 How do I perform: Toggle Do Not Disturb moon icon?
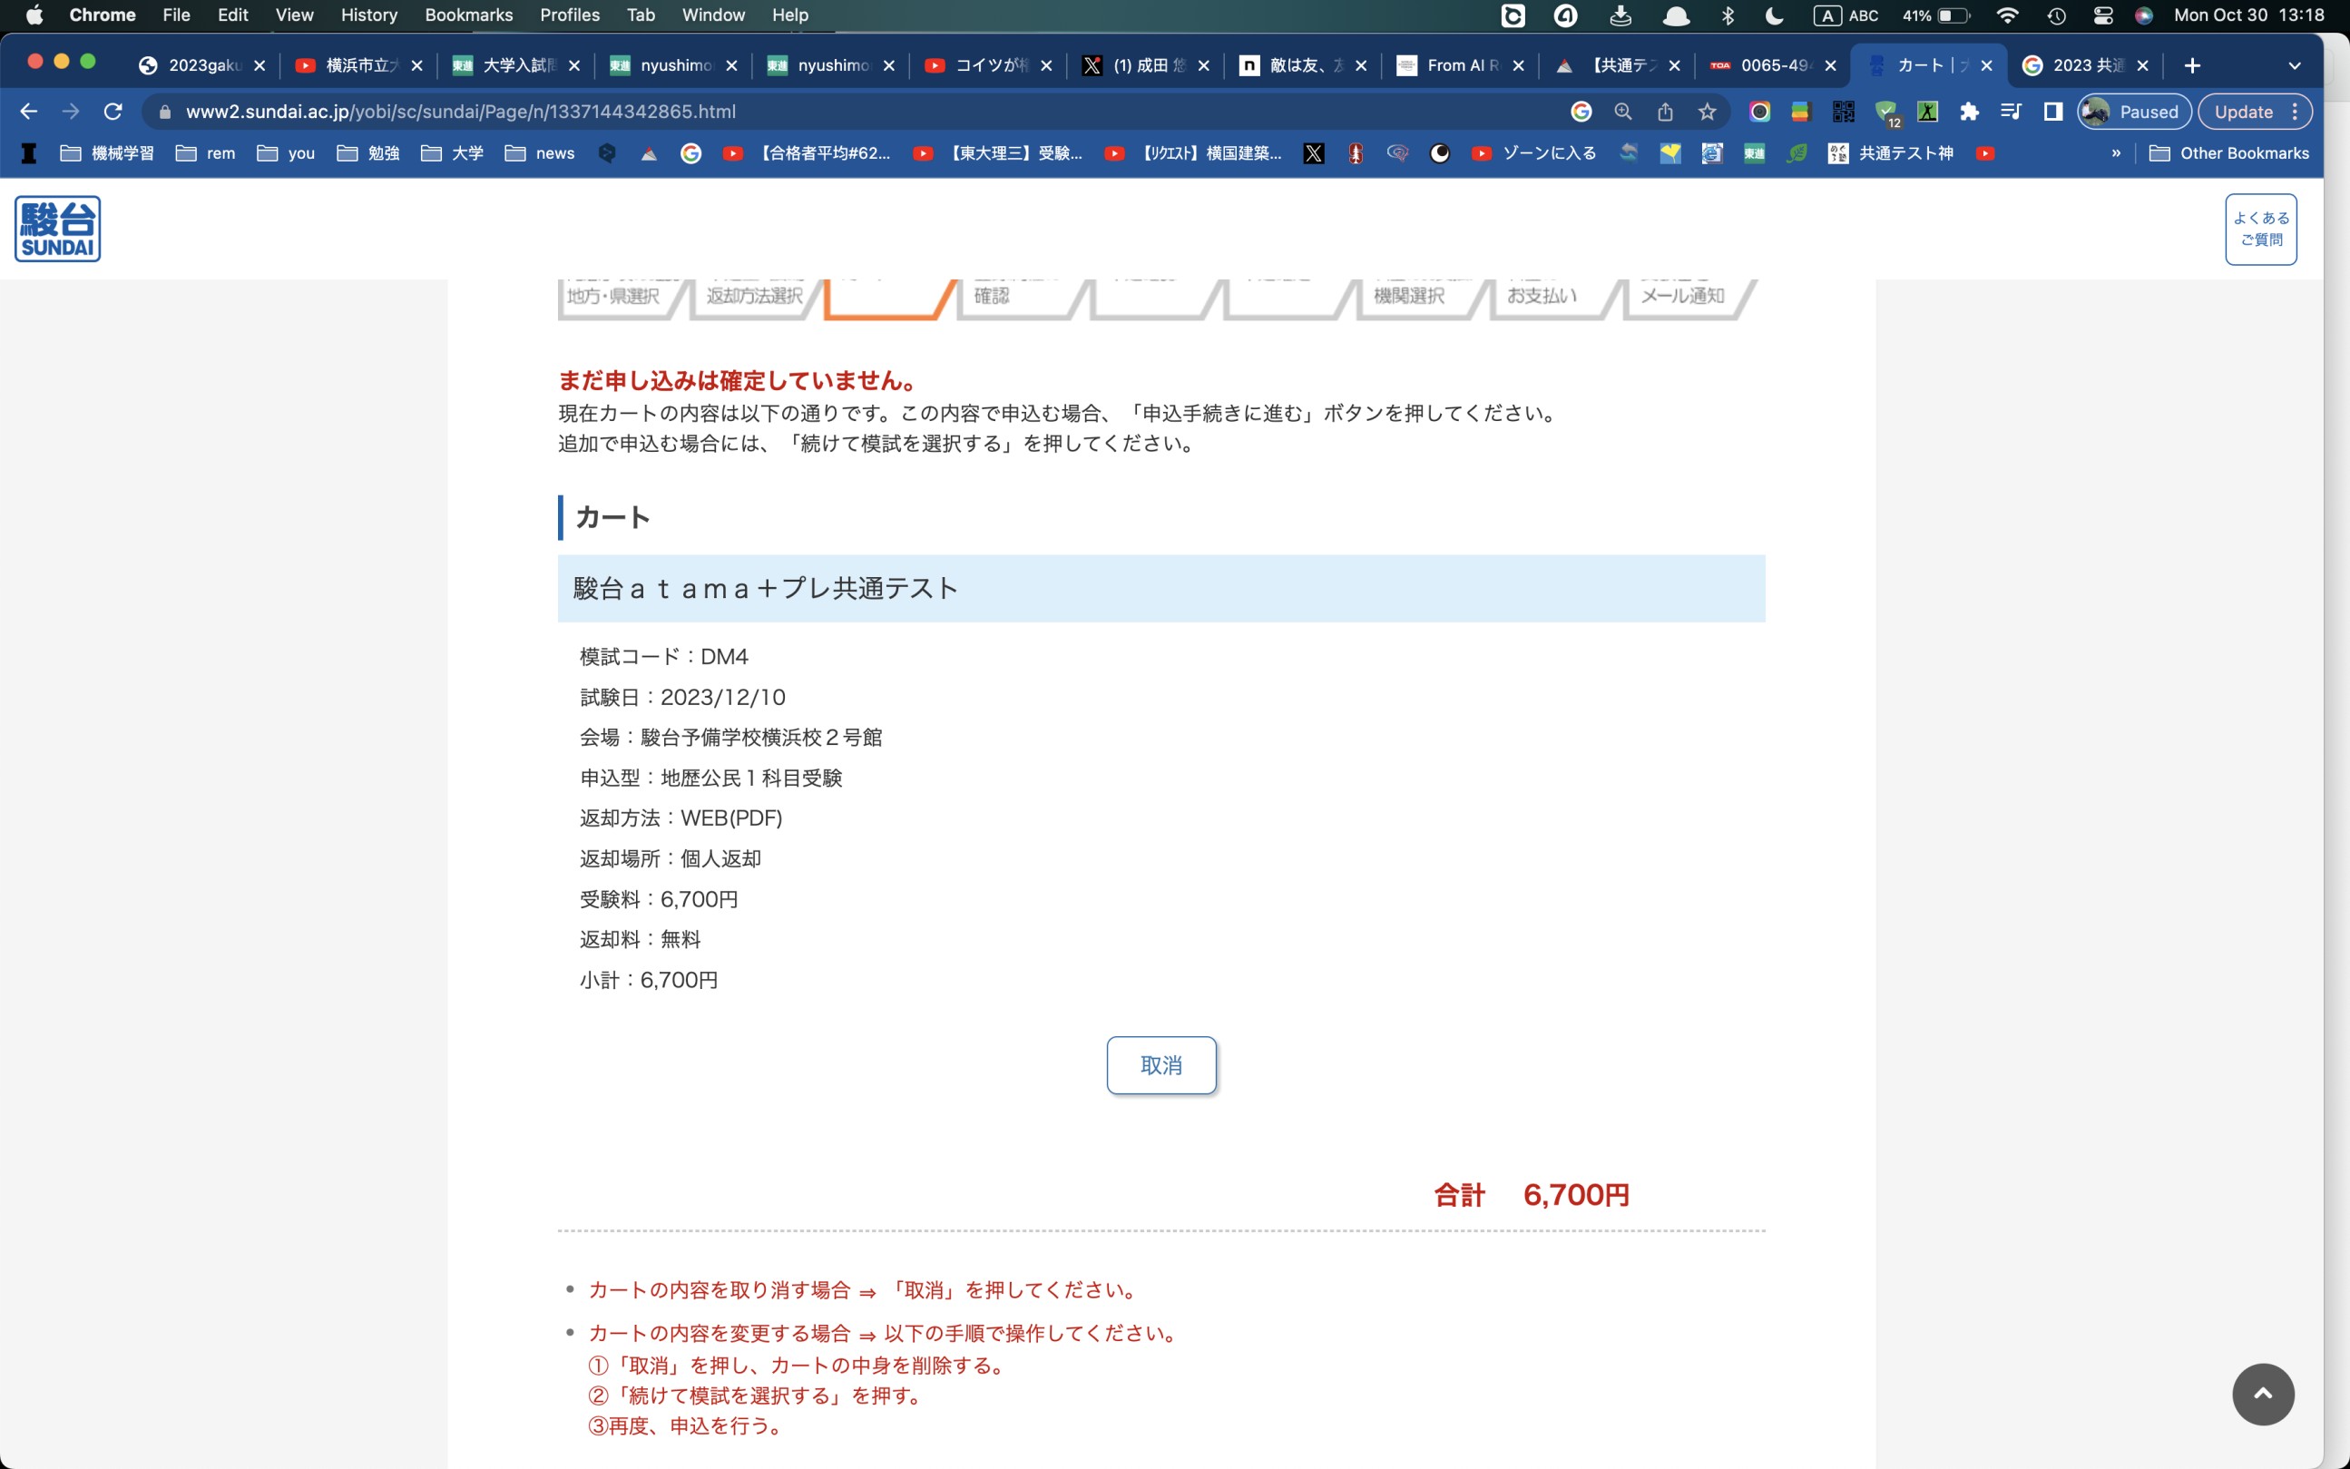(x=1774, y=15)
